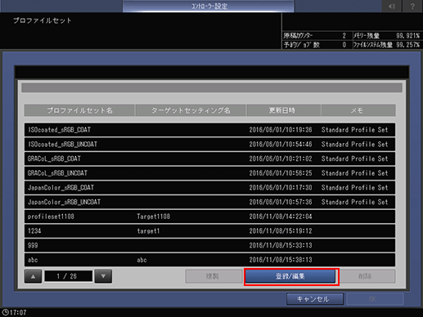This screenshot has height=317, width=423.
Task: Select the GRACoL_sRGB_COAT profile set row
Action: [x=209, y=158]
